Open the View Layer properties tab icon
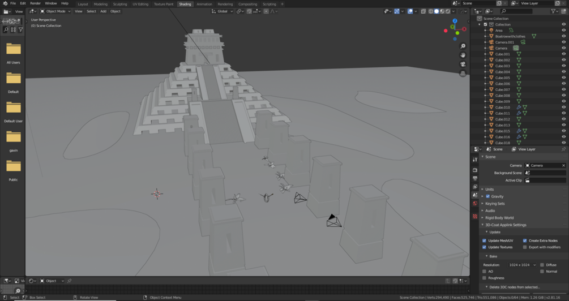The width and height of the screenshot is (569, 301). pos(475,187)
